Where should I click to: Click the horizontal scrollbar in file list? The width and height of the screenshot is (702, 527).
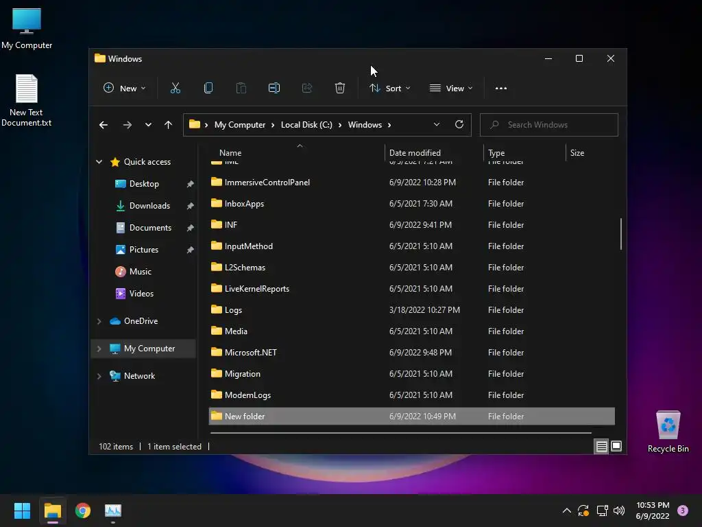(x=400, y=433)
